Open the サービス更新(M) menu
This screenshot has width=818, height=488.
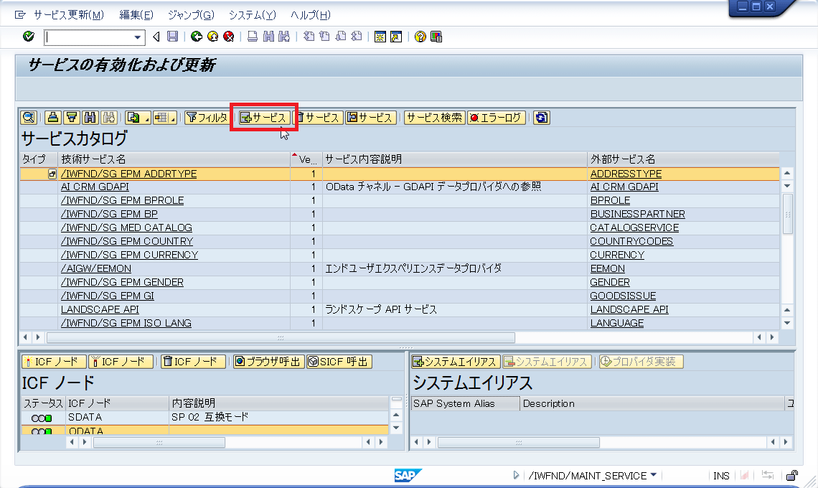[x=68, y=15]
